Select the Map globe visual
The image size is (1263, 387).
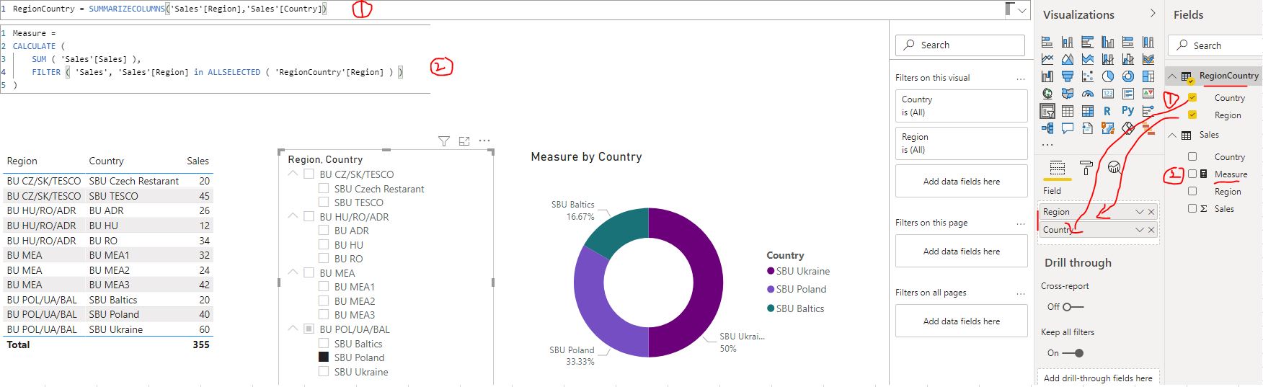pyautogui.click(x=1047, y=94)
